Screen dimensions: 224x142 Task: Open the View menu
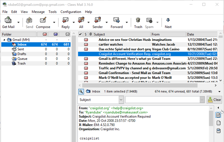tap(24, 12)
